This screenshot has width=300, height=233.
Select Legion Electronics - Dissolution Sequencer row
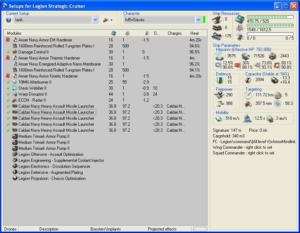(54, 166)
